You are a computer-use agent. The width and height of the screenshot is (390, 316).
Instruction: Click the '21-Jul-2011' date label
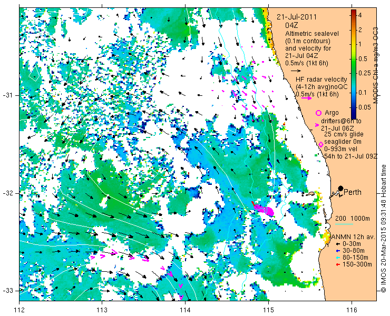tap(297, 17)
